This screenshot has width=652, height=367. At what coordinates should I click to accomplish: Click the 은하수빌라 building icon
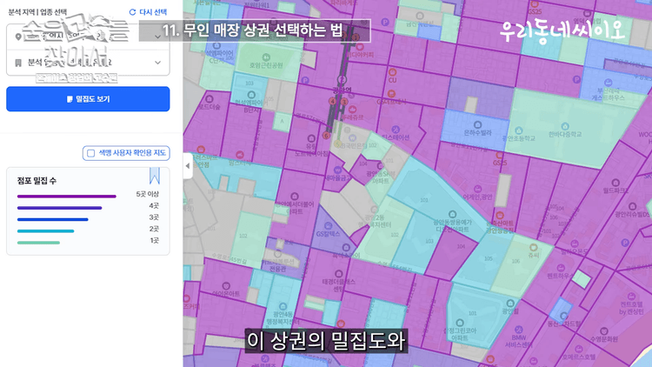[x=476, y=126]
